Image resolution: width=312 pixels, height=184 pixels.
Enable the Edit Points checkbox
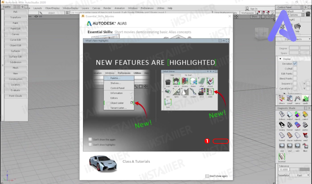click(x=295, y=73)
